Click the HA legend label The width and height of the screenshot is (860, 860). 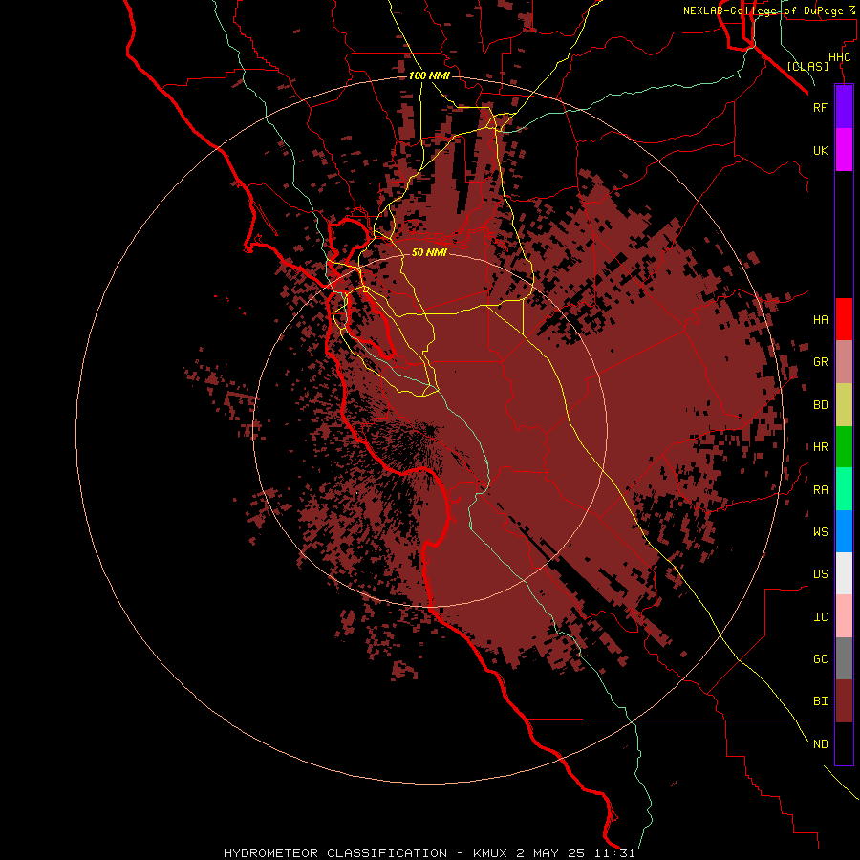coord(820,319)
